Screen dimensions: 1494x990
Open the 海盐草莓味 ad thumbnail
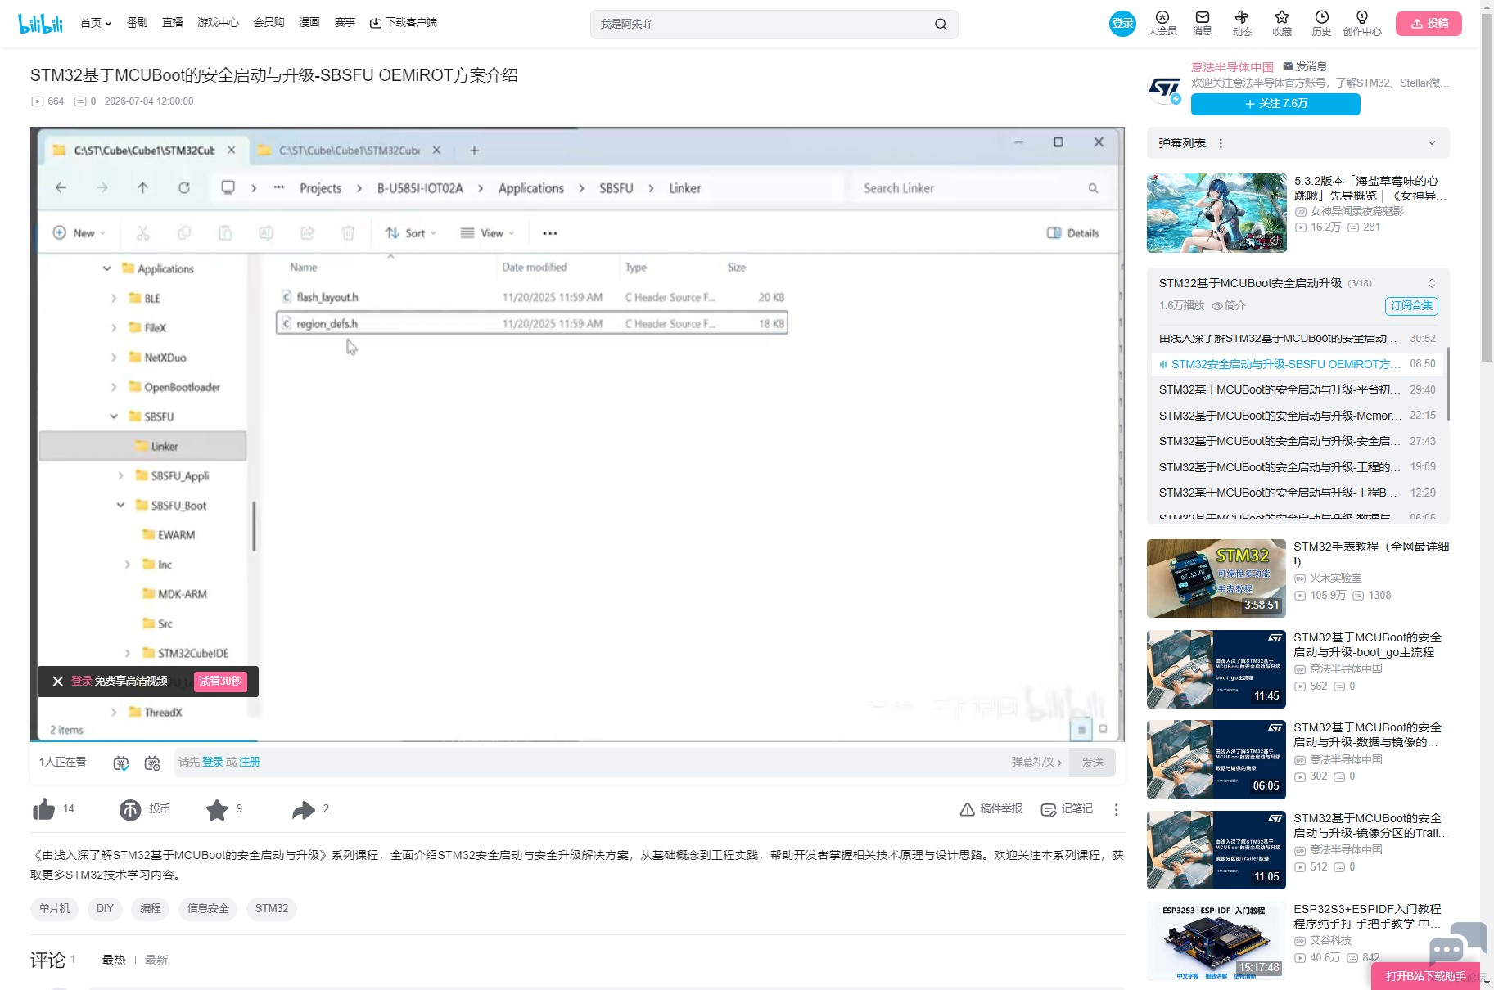tap(1216, 213)
